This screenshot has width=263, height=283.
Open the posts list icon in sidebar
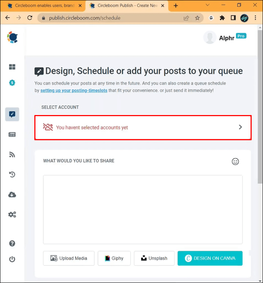pos(12,134)
